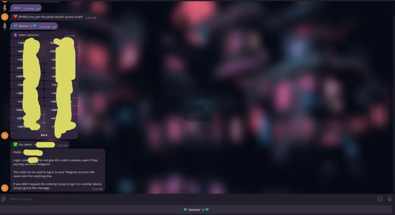Choose the session button starting +666
Viewport: 395px width, 215px height.
(27, 51)
